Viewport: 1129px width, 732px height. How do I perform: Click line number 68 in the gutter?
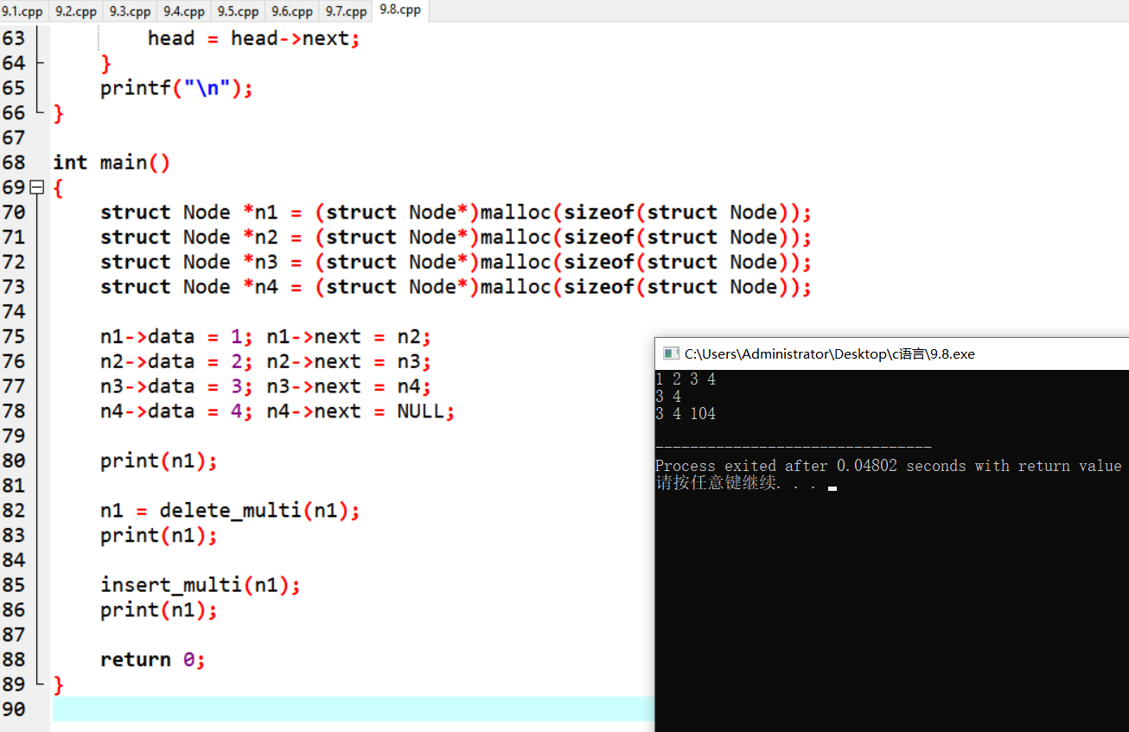tap(14, 162)
